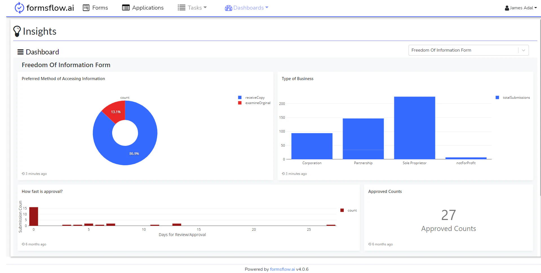Open the James Adal account menu
Image resolution: width=541 pixels, height=273 pixels.
(521, 8)
